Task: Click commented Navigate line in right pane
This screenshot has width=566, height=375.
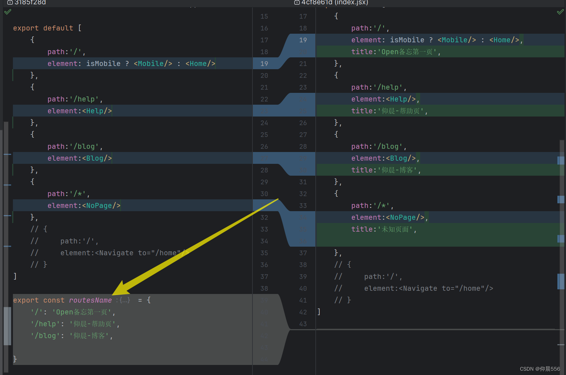Action: (x=413, y=288)
